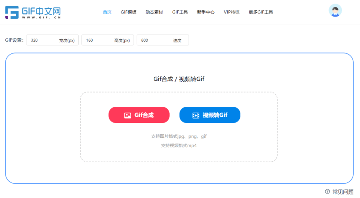The image size is (360, 198).
Task: Focus the 宽度(px) field showing 320
Action: [43, 40]
